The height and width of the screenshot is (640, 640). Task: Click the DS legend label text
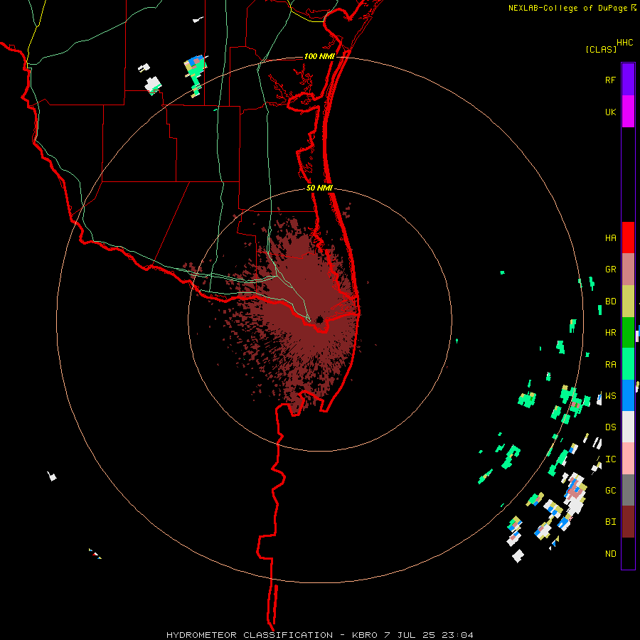coord(611,427)
